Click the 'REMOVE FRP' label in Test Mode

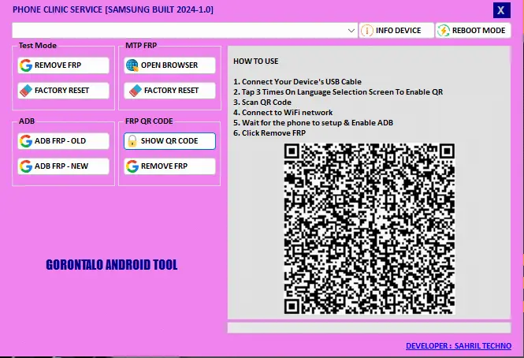point(58,65)
